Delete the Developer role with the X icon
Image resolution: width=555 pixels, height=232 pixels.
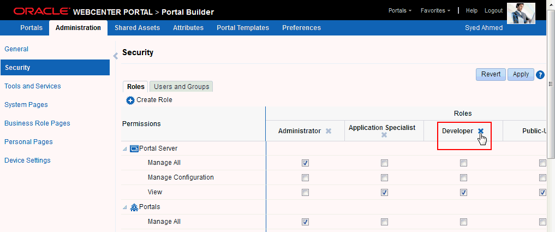pyautogui.click(x=481, y=131)
